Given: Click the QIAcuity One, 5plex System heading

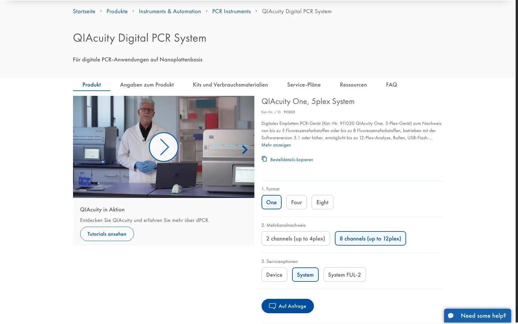Looking at the screenshot, I should click(x=308, y=102).
